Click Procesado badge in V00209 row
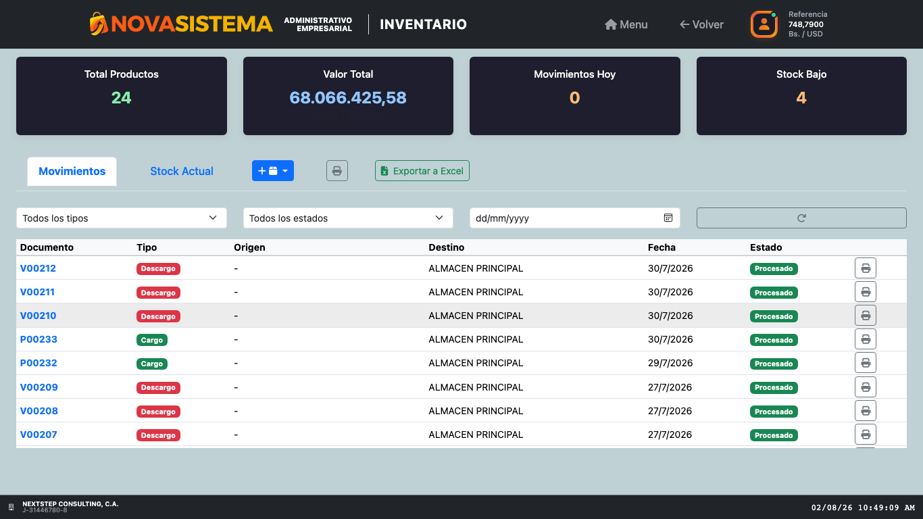Image resolution: width=923 pixels, height=519 pixels. [774, 388]
